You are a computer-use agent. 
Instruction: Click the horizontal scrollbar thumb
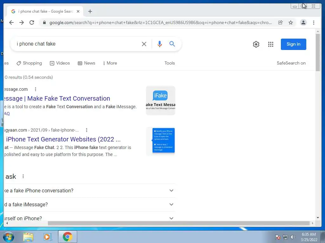pos(179,223)
